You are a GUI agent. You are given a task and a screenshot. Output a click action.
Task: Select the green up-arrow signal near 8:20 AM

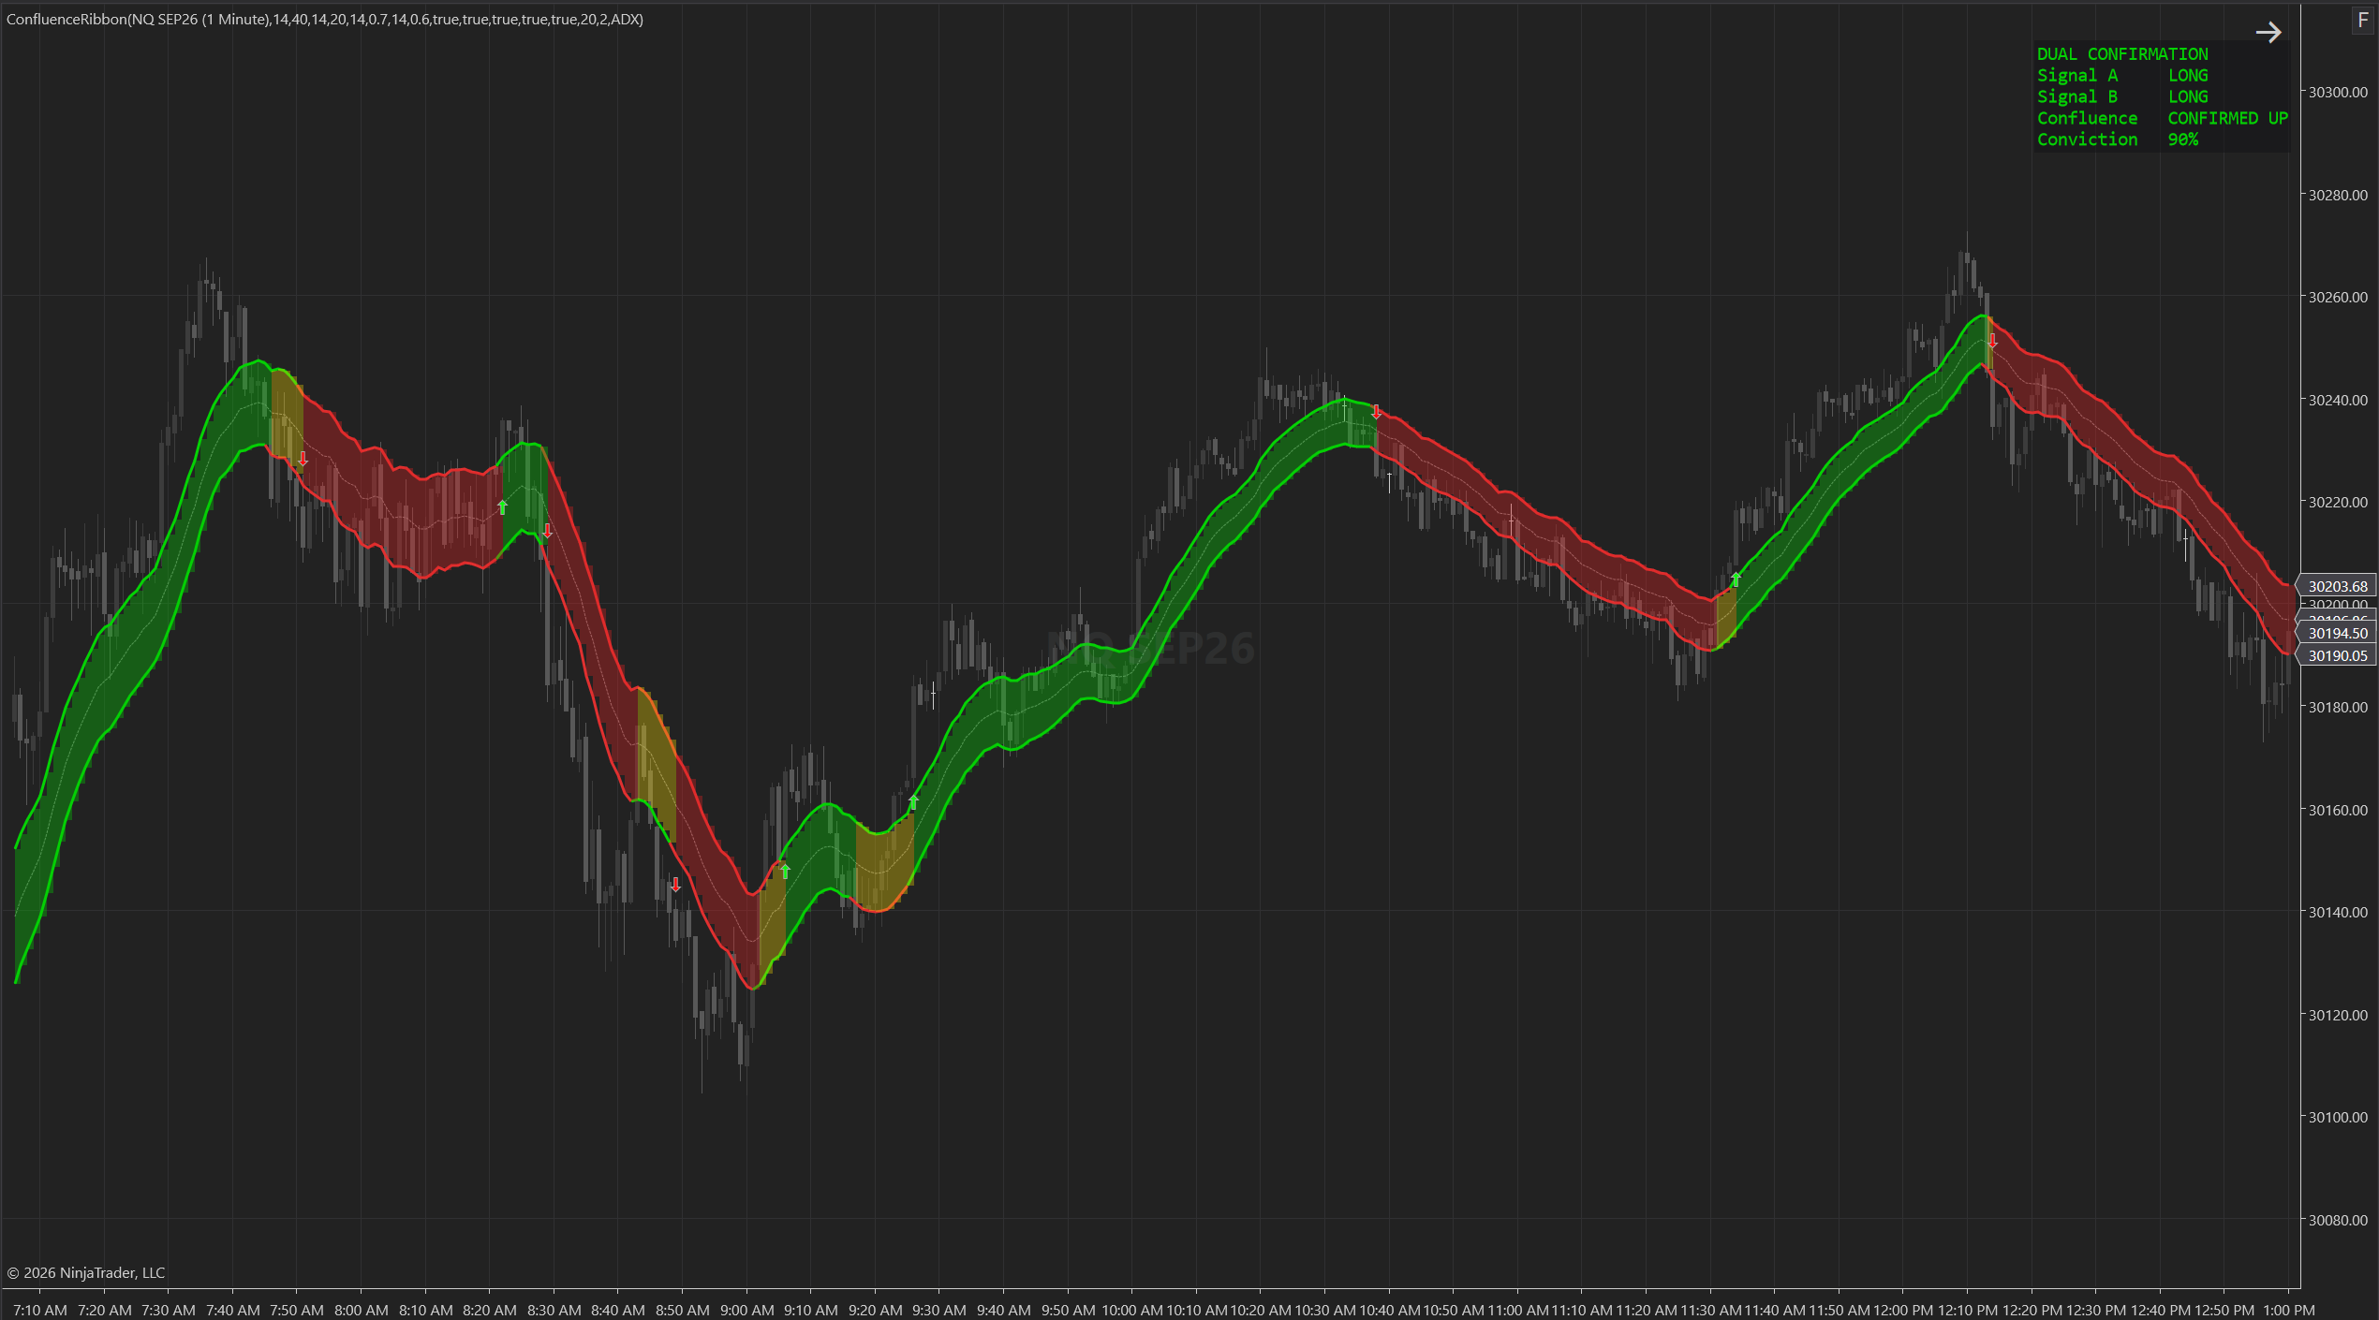tap(502, 507)
